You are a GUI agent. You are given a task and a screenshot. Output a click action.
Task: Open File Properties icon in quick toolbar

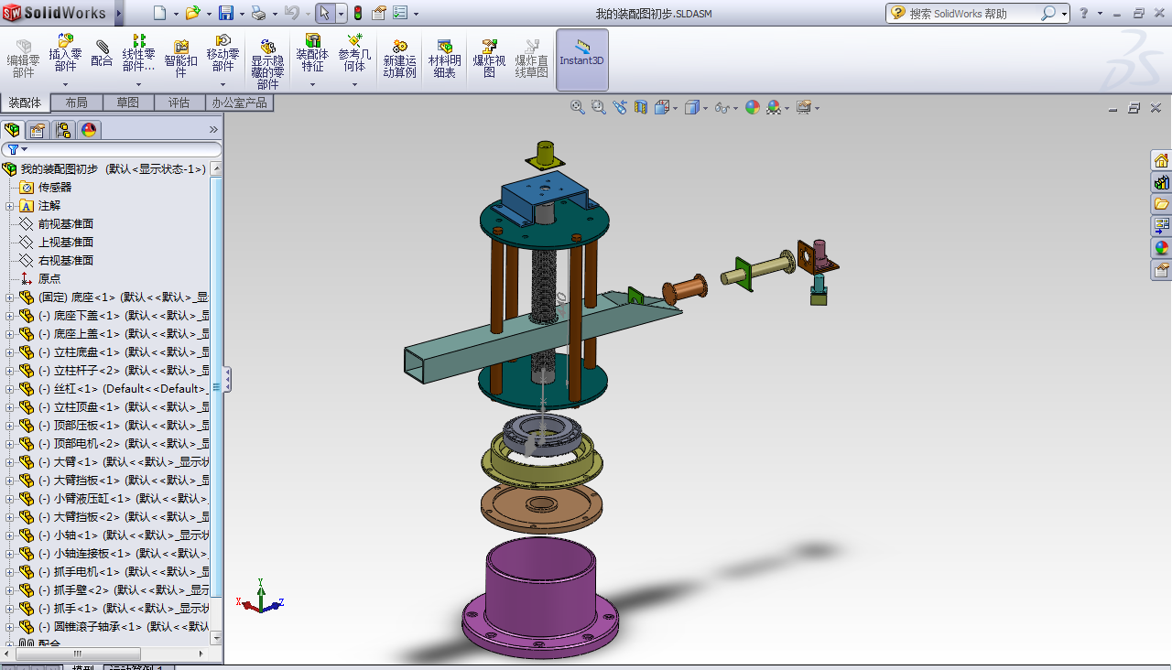[x=379, y=13]
